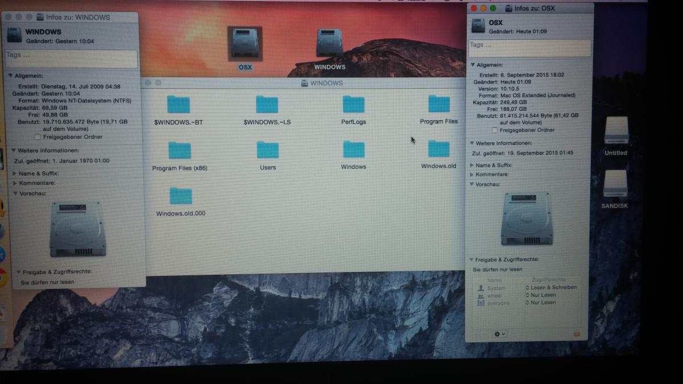Toggle Freigegebener Ordner checkbox in OSX info

(x=495, y=130)
